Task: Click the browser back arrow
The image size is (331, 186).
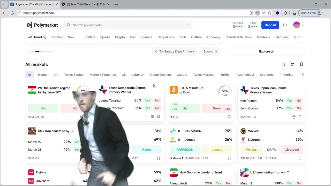Action: click(4, 13)
